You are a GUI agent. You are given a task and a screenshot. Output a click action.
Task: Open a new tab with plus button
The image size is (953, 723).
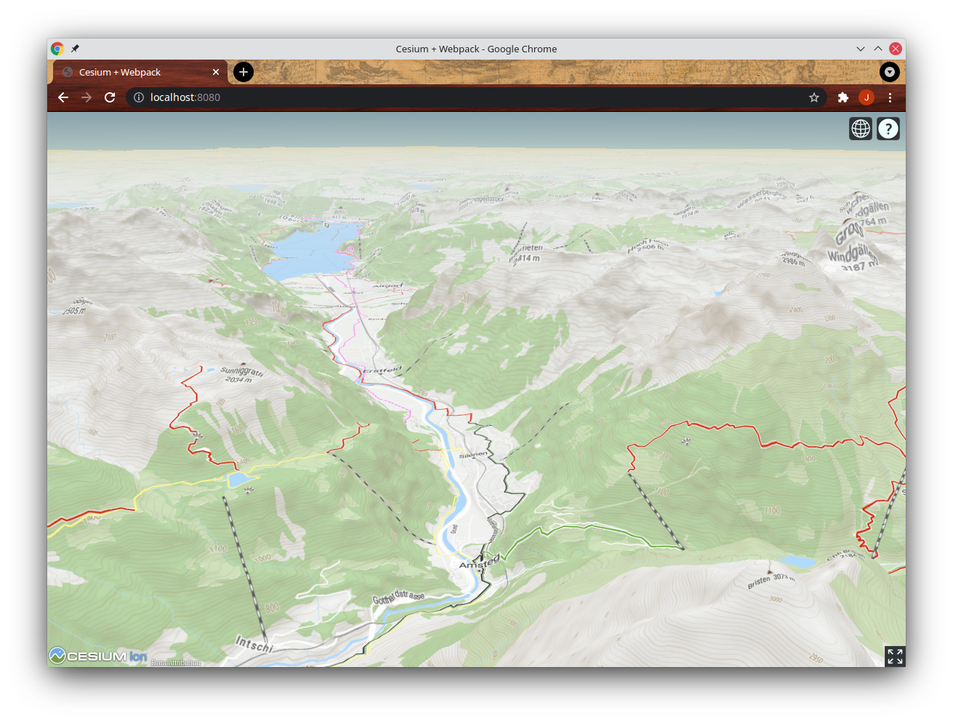[244, 72]
